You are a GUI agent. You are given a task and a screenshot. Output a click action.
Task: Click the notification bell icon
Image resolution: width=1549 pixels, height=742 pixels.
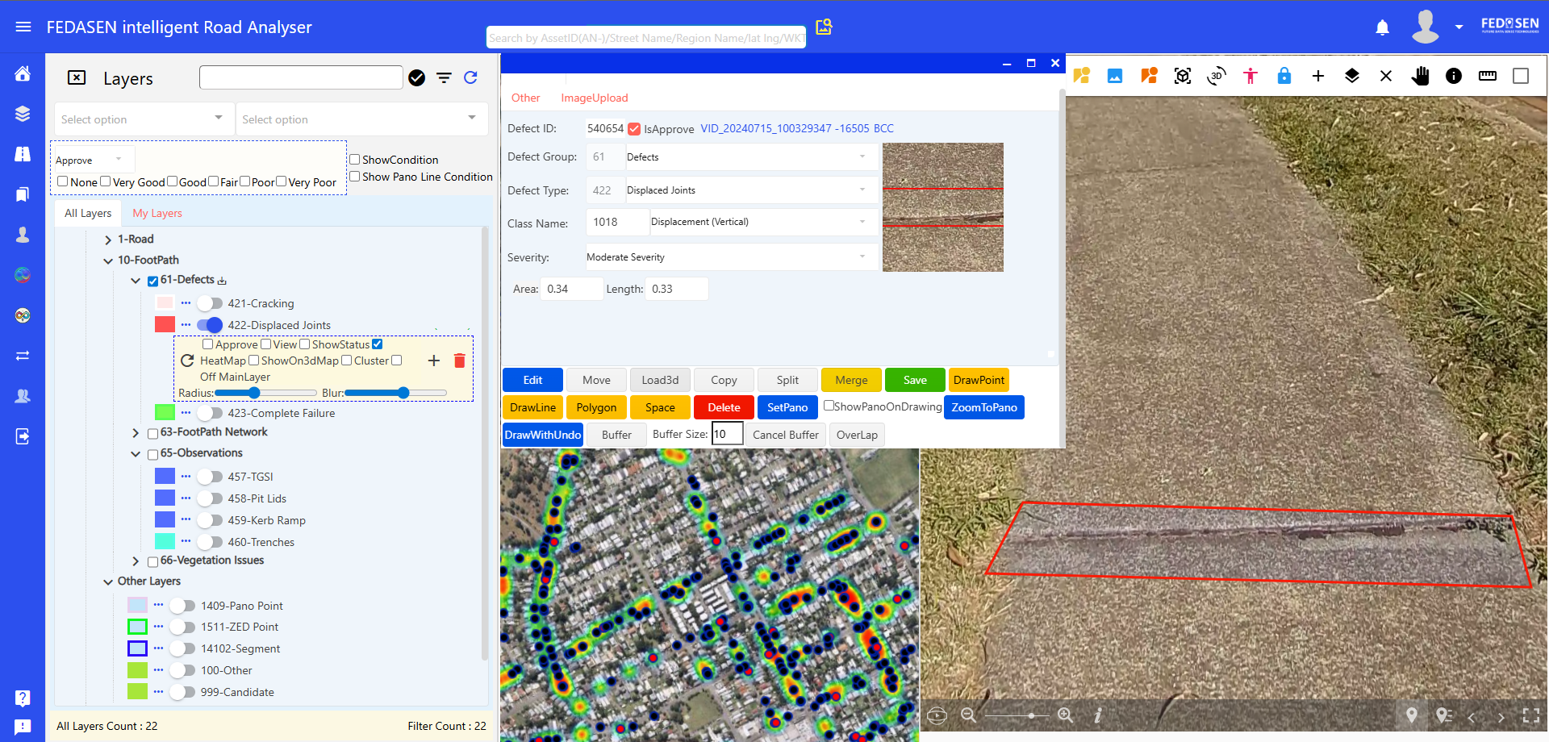pyautogui.click(x=1382, y=28)
